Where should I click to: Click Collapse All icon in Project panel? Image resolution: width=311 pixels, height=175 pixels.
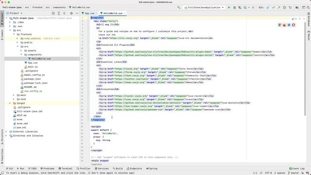64,13
